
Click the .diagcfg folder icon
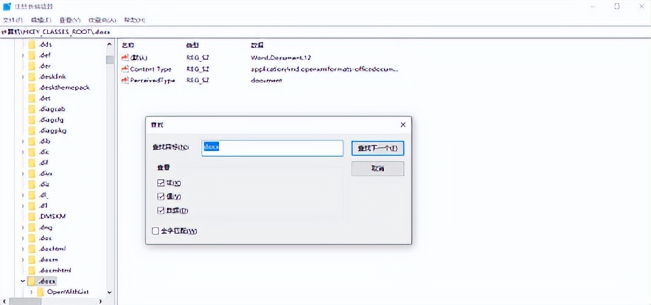click(32, 120)
